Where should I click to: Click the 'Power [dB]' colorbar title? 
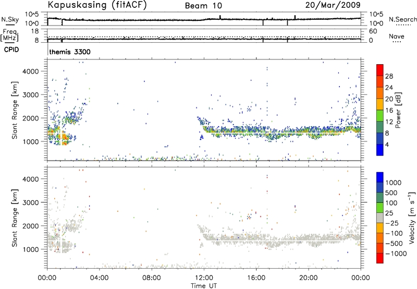coord(398,110)
